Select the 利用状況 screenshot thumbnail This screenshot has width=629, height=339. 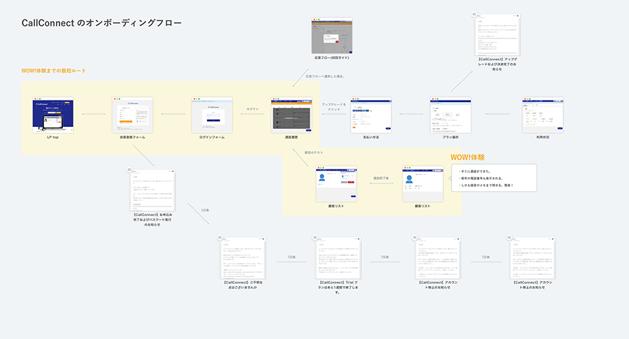coord(543,115)
